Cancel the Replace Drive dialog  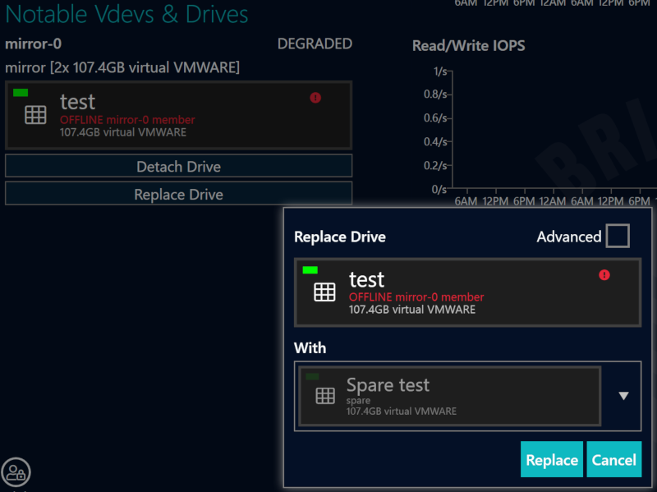(614, 459)
